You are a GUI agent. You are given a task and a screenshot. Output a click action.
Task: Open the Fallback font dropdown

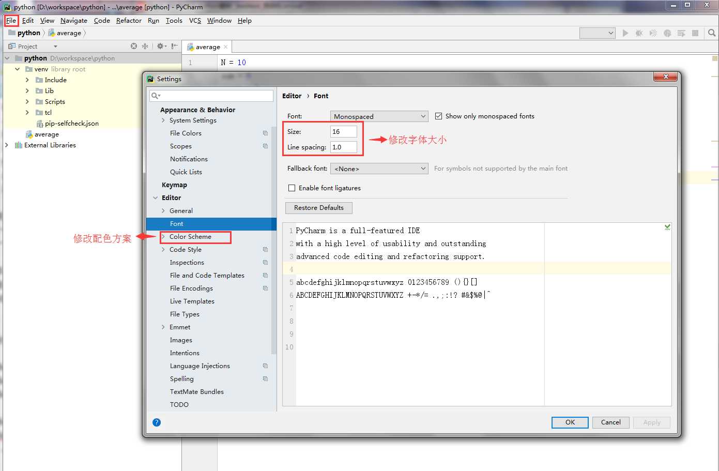pos(379,169)
